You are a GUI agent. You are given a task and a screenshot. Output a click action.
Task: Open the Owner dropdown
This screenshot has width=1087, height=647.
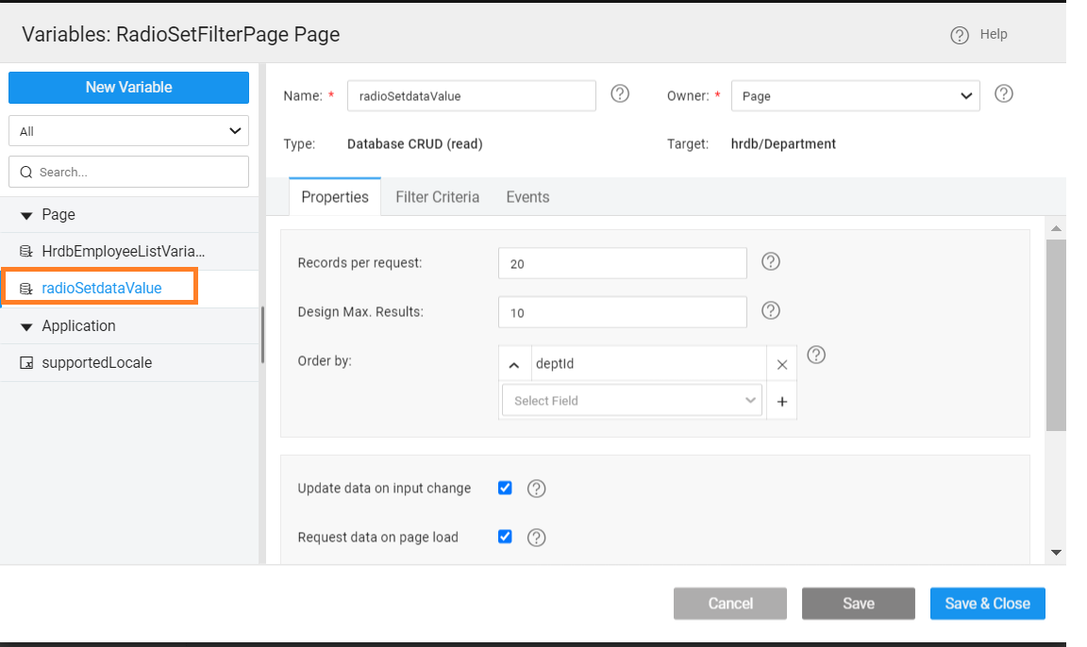[x=855, y=96]
